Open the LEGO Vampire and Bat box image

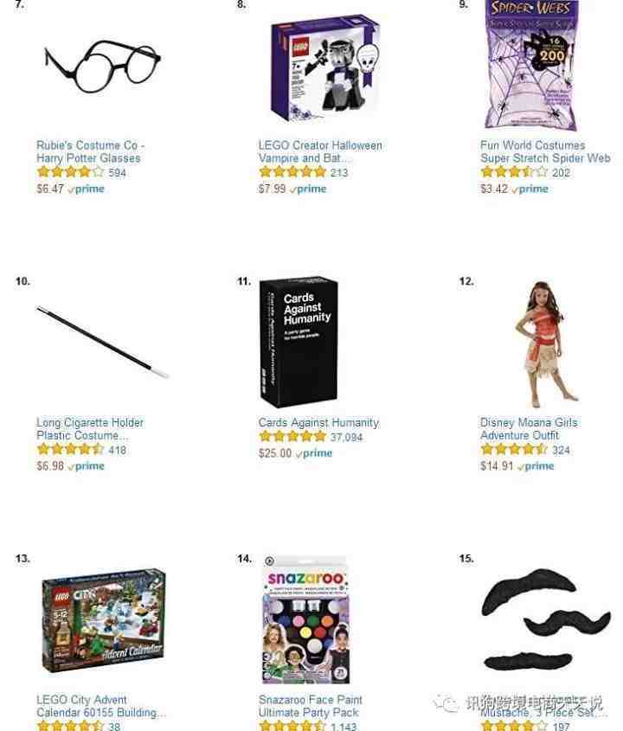pyautogui.click(x=325, y=68)
